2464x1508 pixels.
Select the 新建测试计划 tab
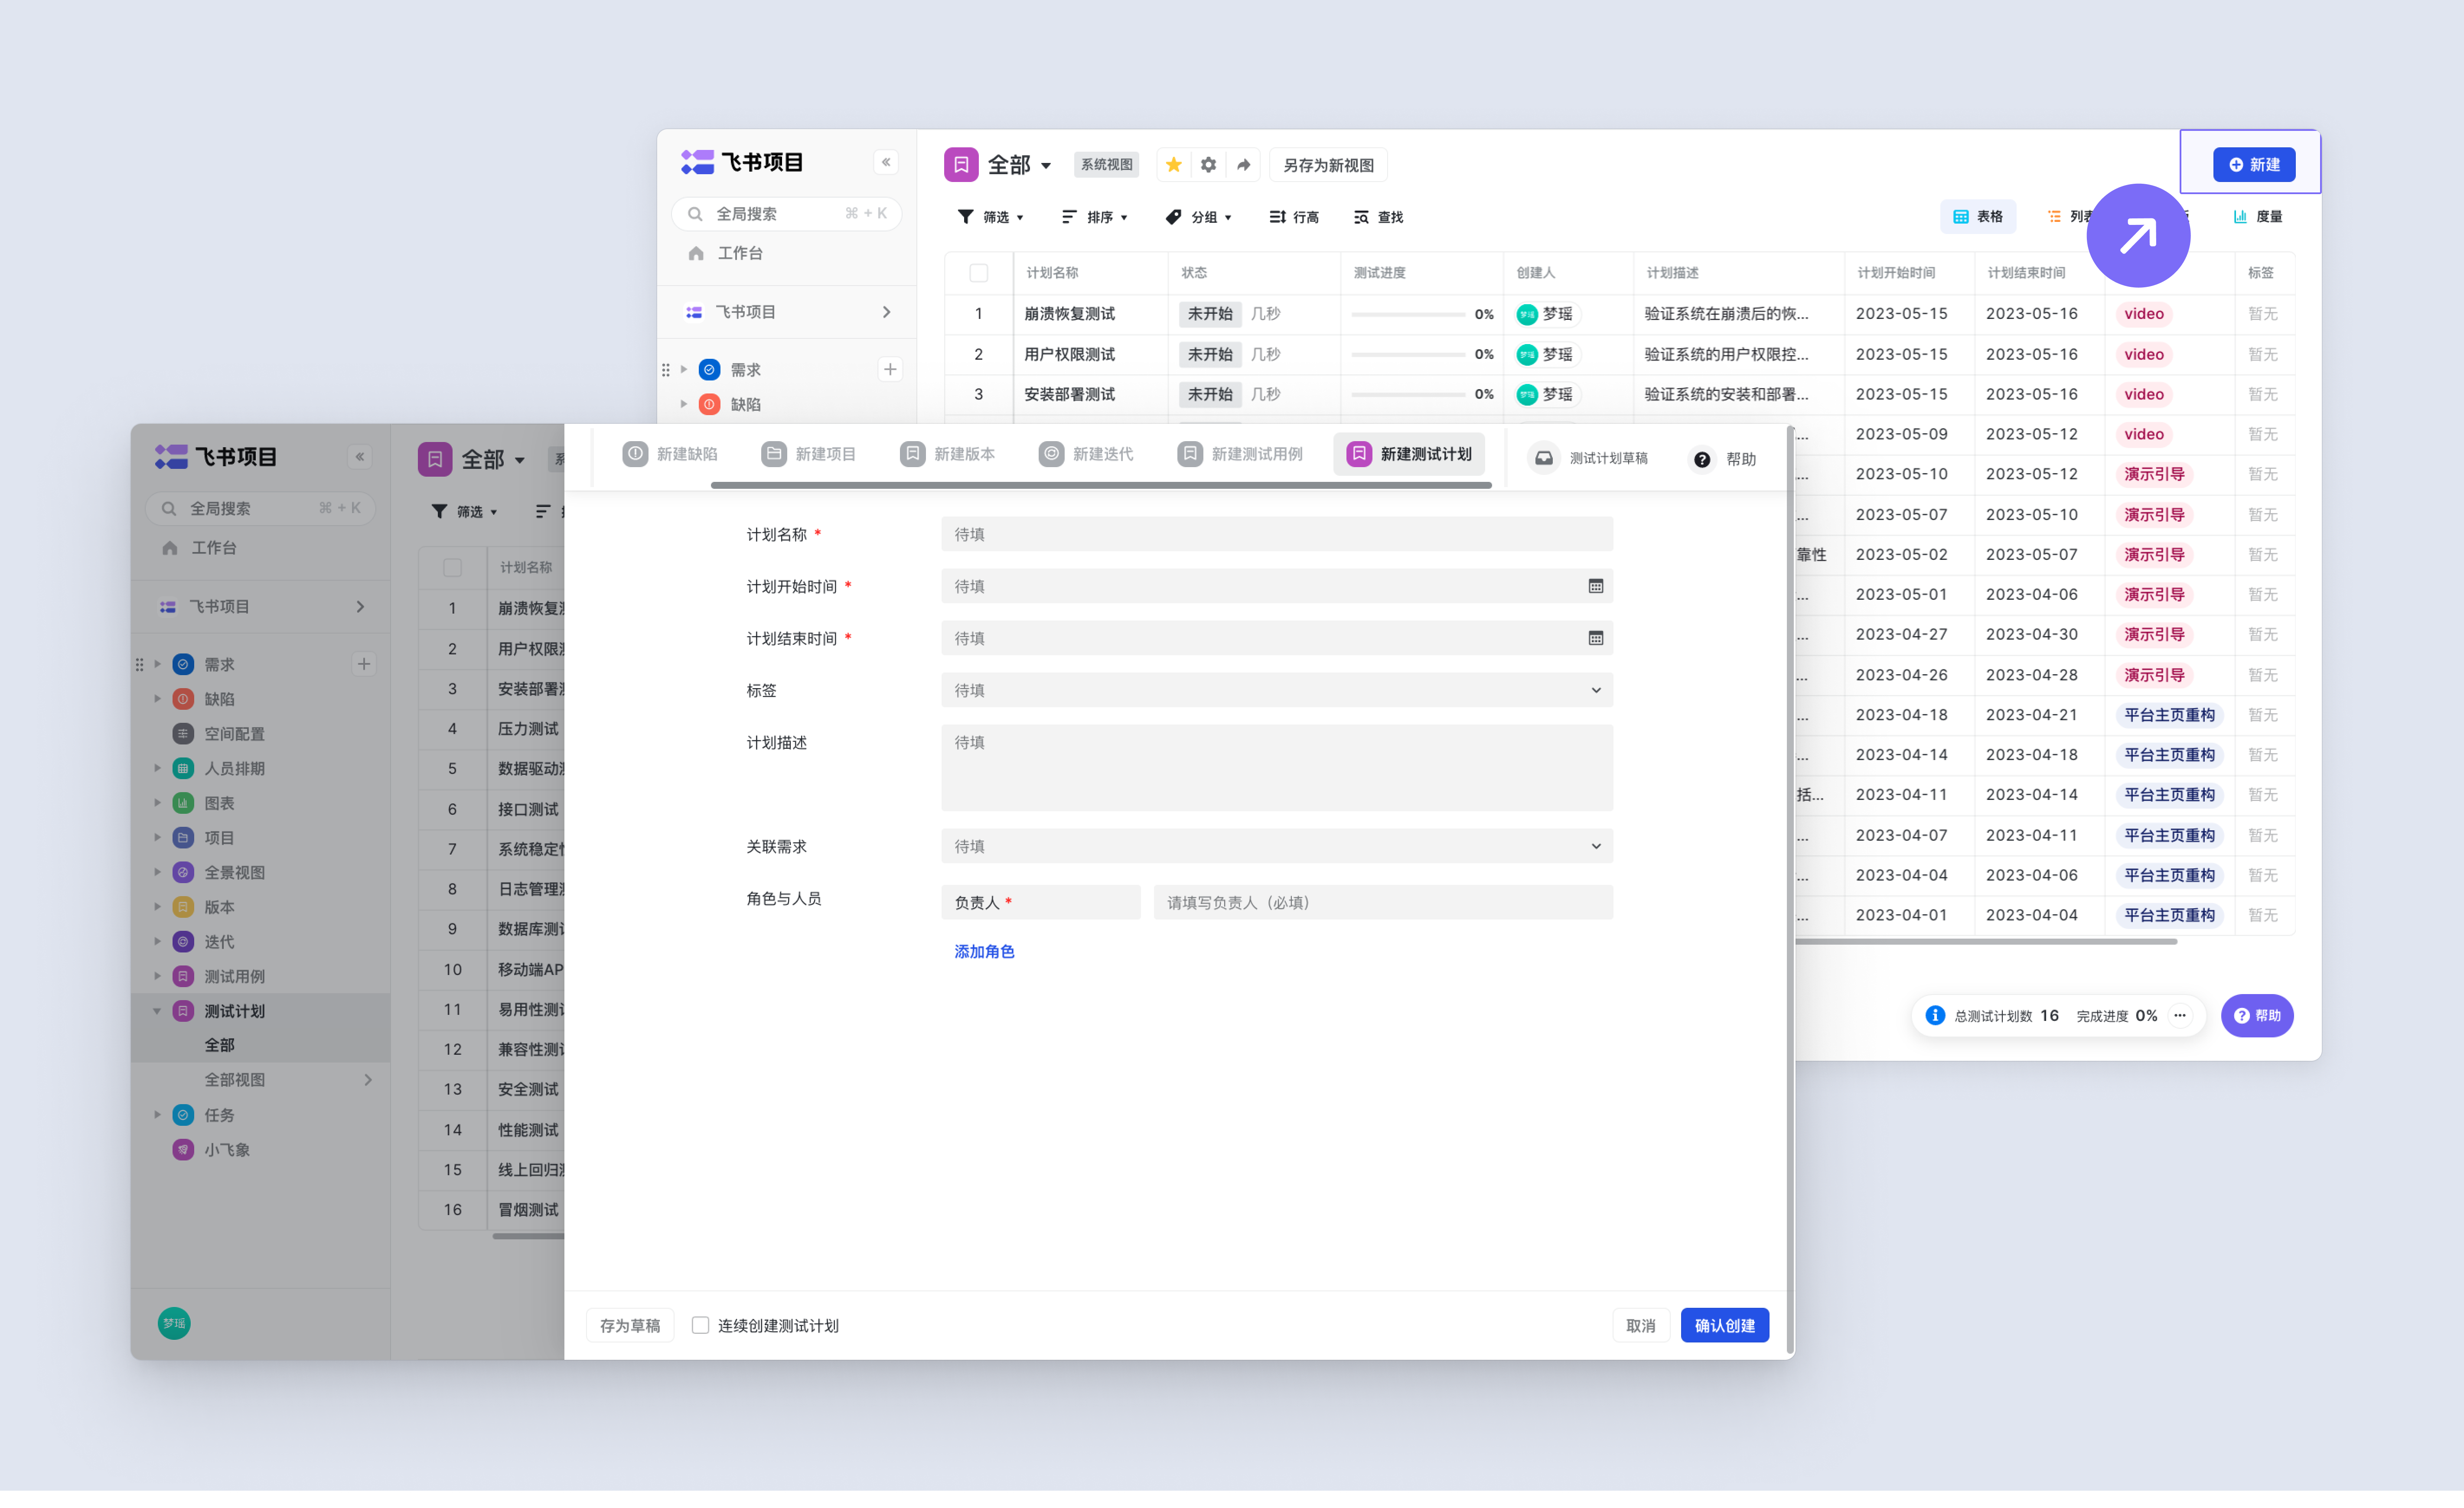[x=1409, y=455]
